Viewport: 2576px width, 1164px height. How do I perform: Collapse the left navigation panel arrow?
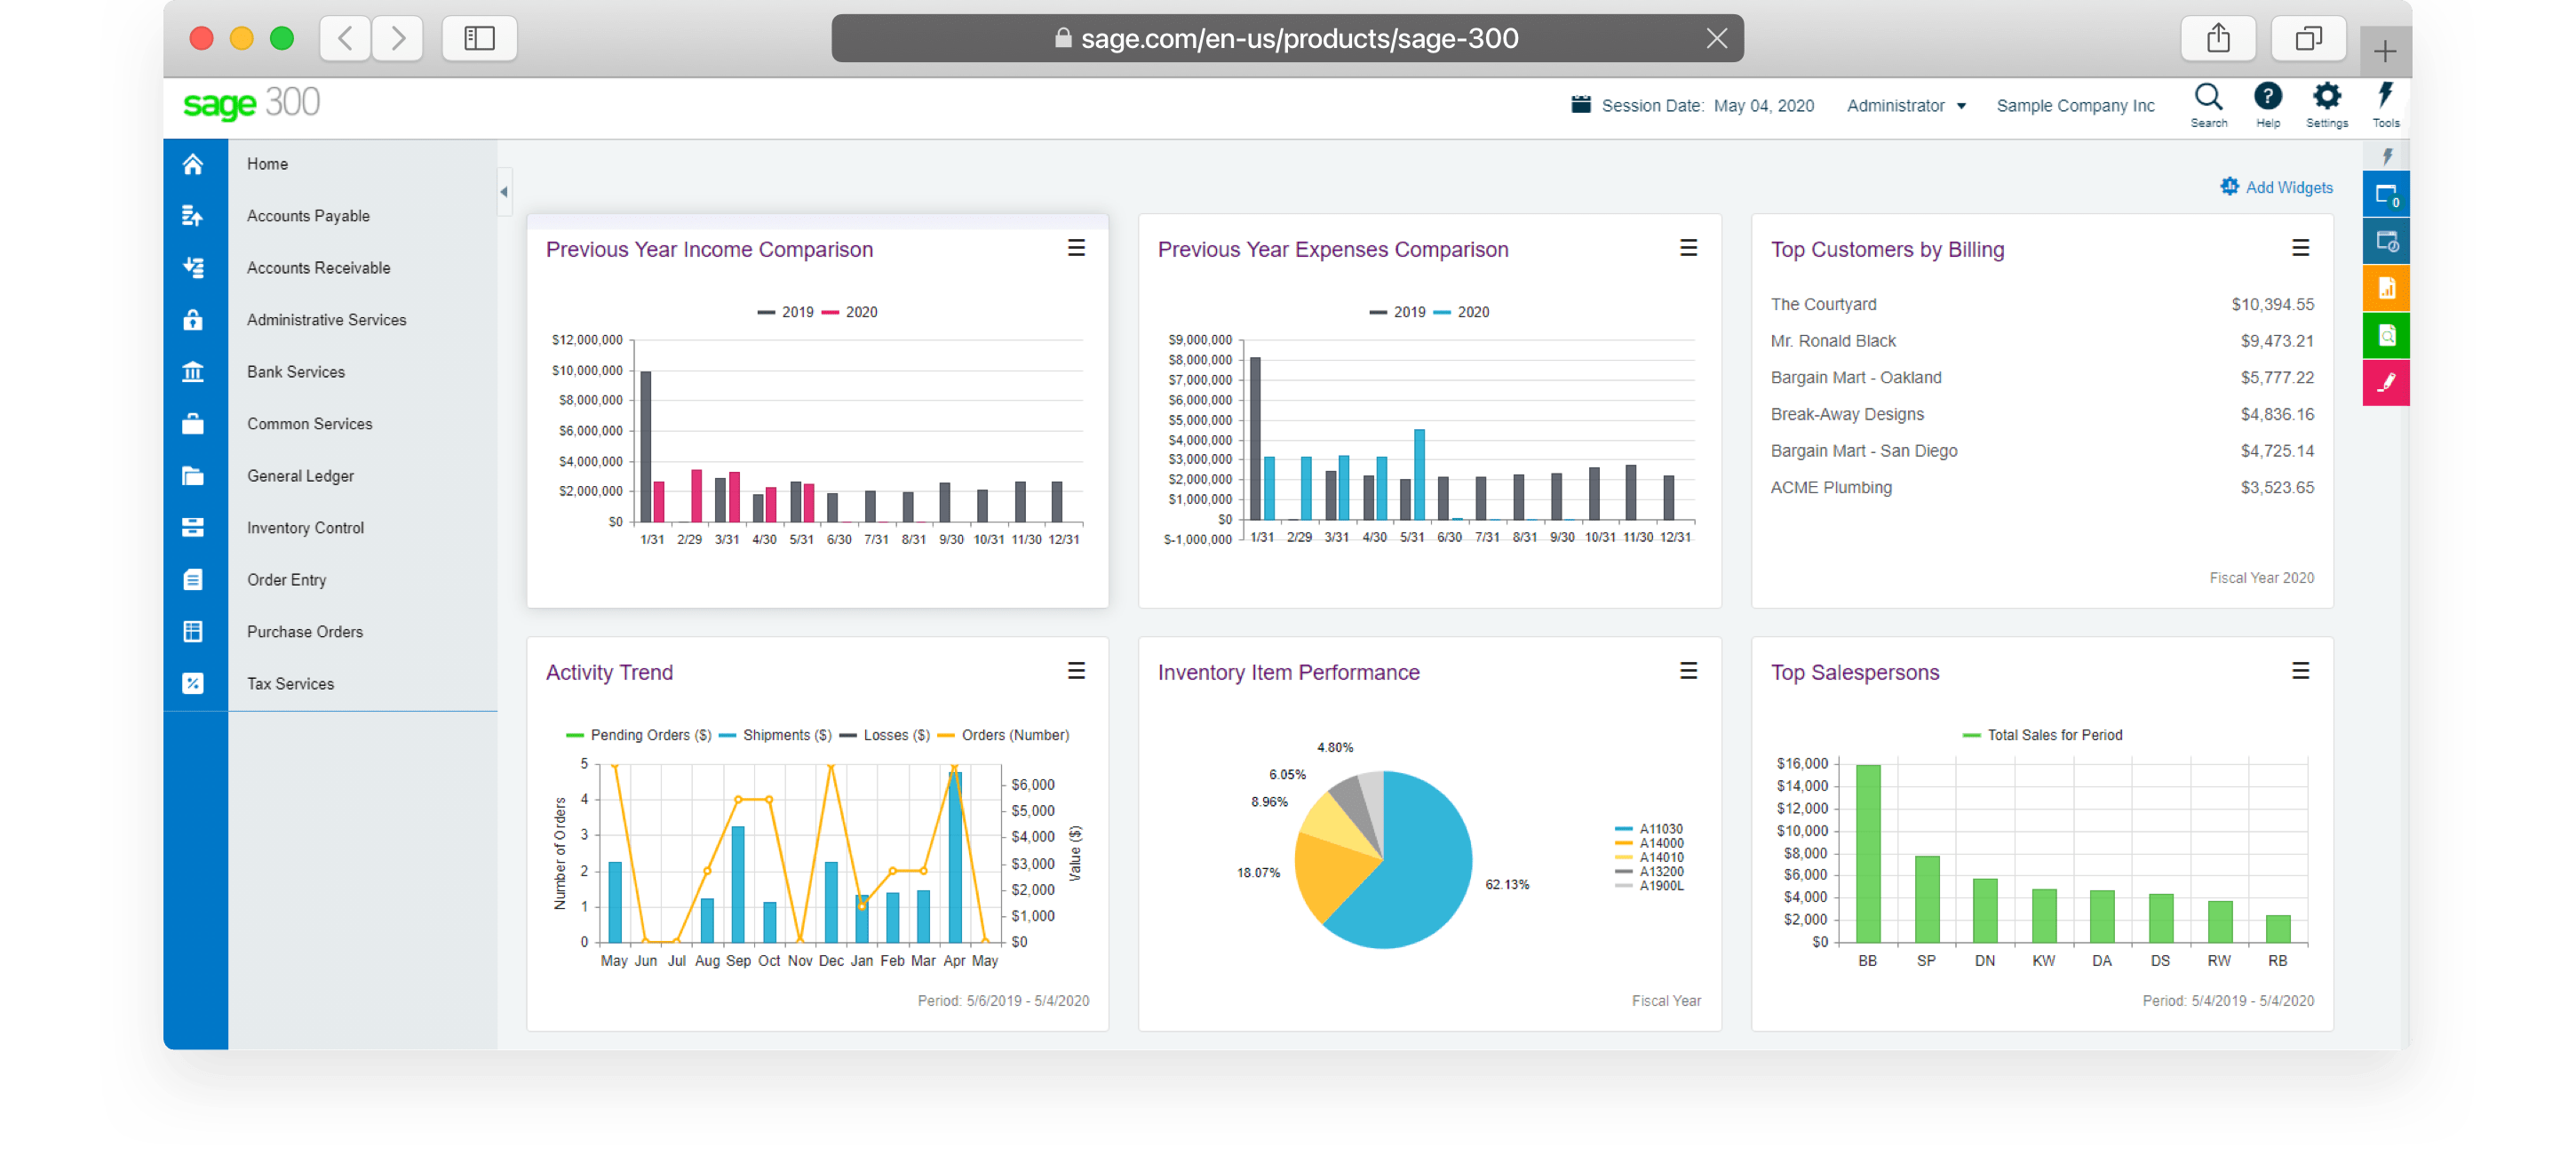pos(504,191)
